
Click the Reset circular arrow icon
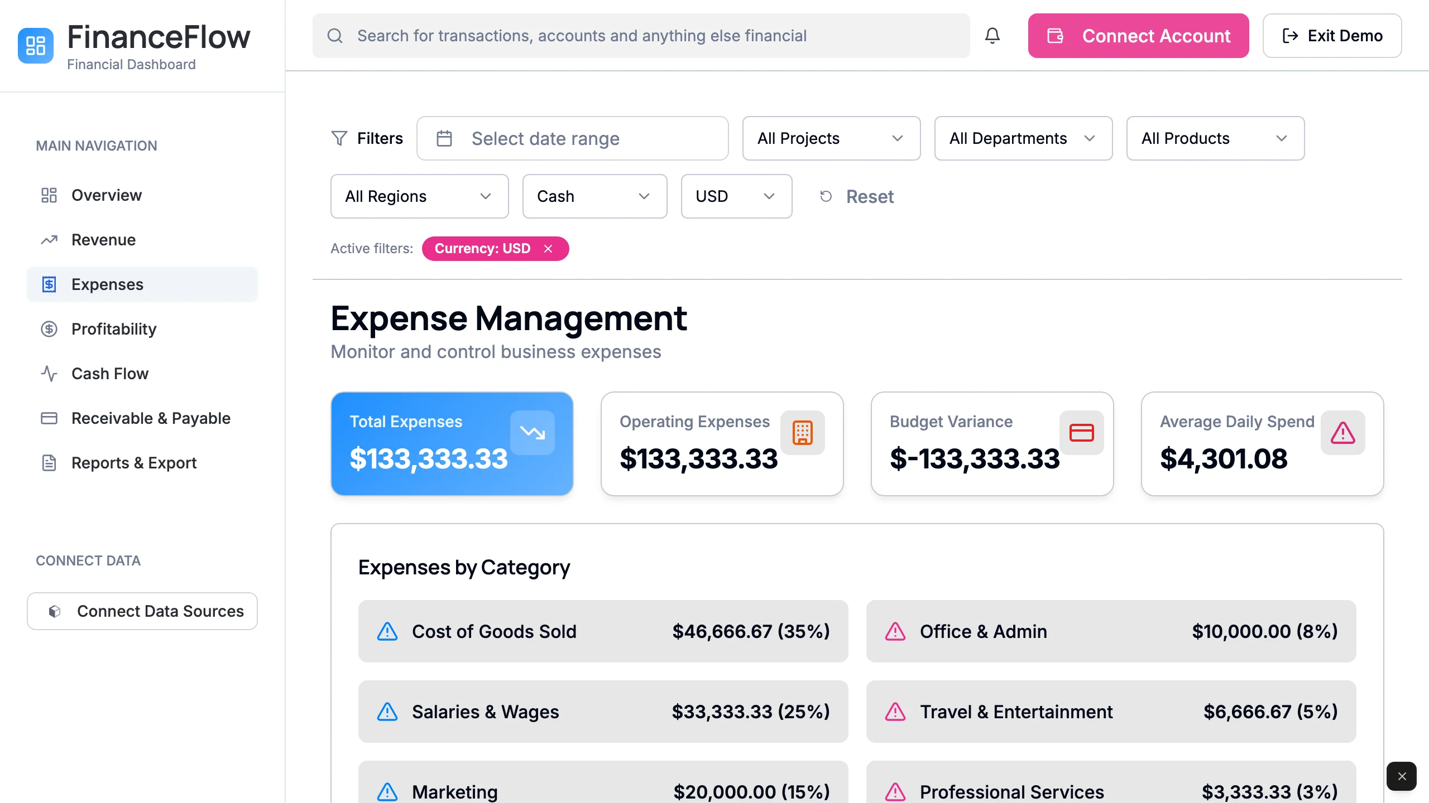[826, 196]
